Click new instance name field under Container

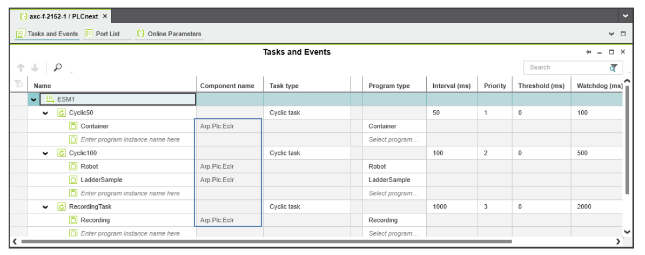click(130, 139)
